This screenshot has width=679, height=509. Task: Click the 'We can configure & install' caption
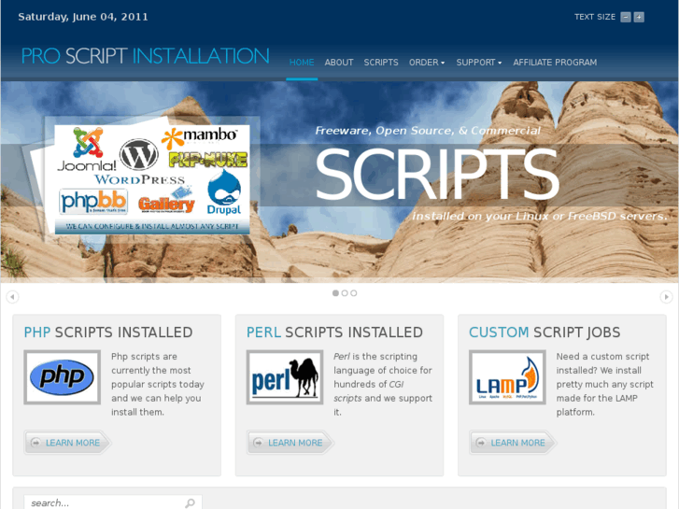pyautogui.click(x=152, y=226)
